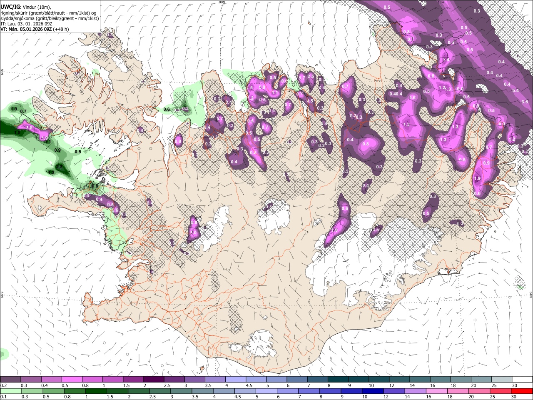Click the snow legend swatch between 0.2 and 0.3

10,379
